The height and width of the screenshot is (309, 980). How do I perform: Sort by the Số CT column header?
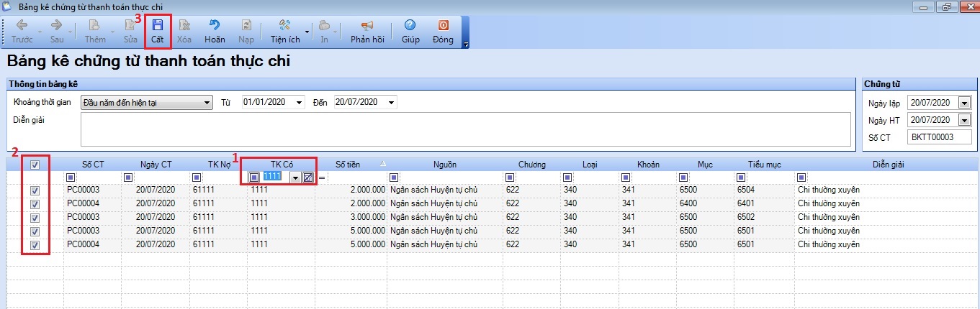[93, 165]
